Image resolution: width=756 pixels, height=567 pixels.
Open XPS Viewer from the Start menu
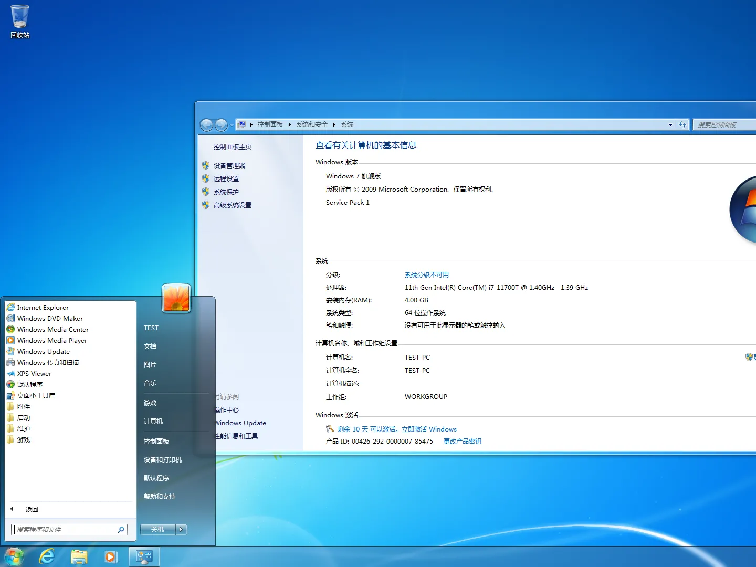tap(34, 373)
